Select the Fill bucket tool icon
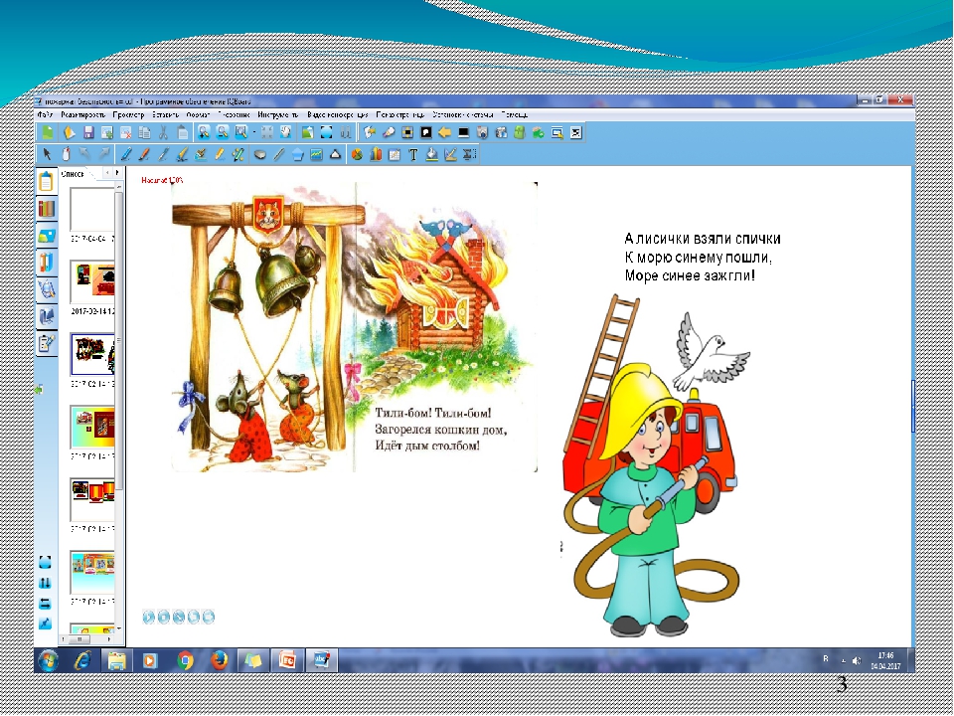954x716 pixels. tap(432, 154)
